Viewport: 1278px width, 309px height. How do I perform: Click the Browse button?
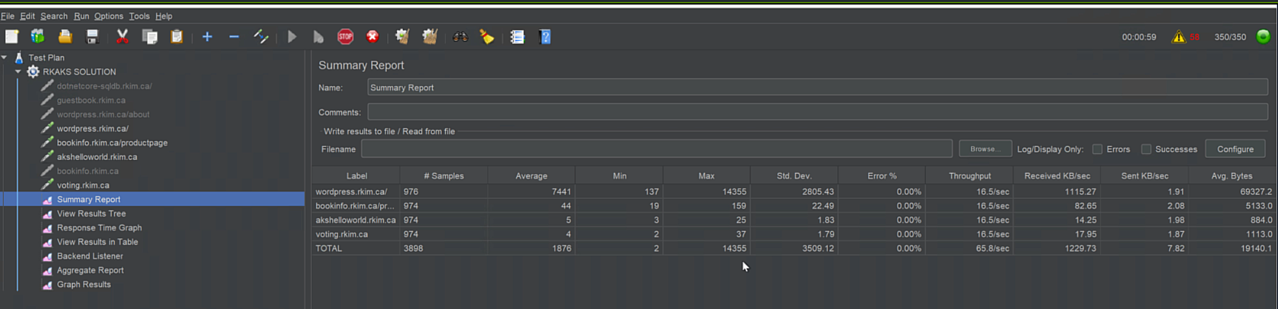click(x=985, y=149)
